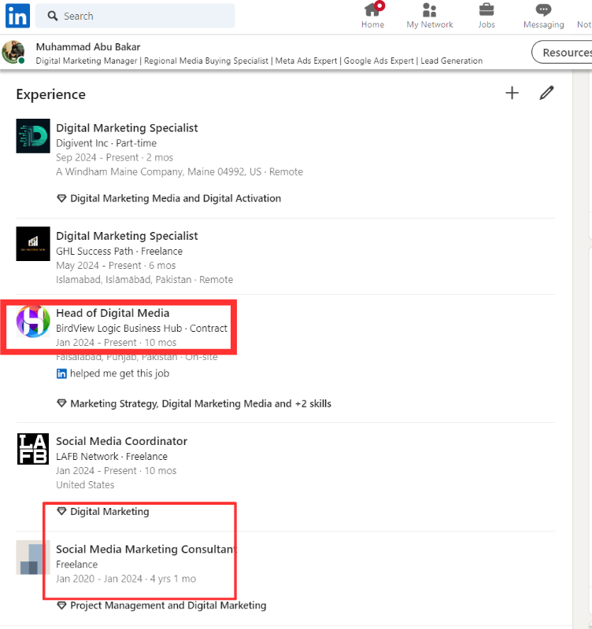Image resolution: width=592 pixels, height=629 pixels.
Task: Click 'LAFB Network · Freelance' text
Action: 112,457
